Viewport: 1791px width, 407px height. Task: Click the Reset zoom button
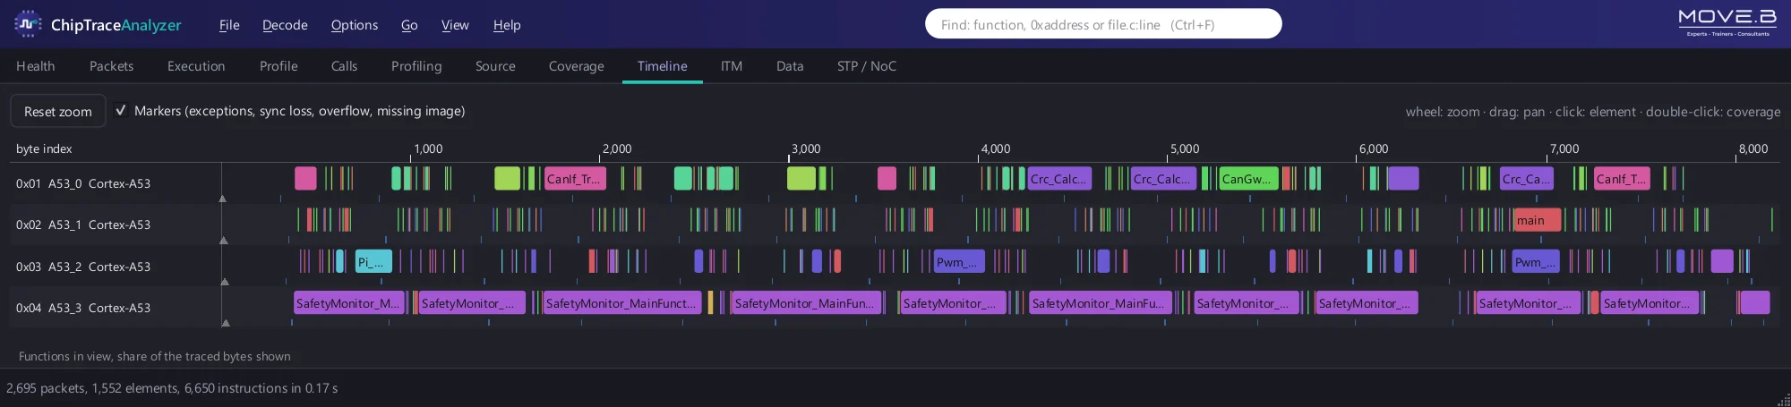pyautogui.click(x=58, y=111)
